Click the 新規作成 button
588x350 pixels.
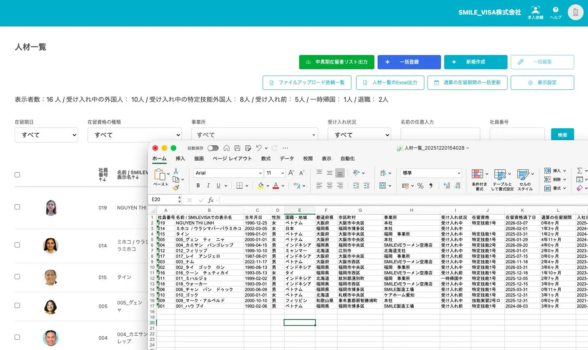click(475, 62)
